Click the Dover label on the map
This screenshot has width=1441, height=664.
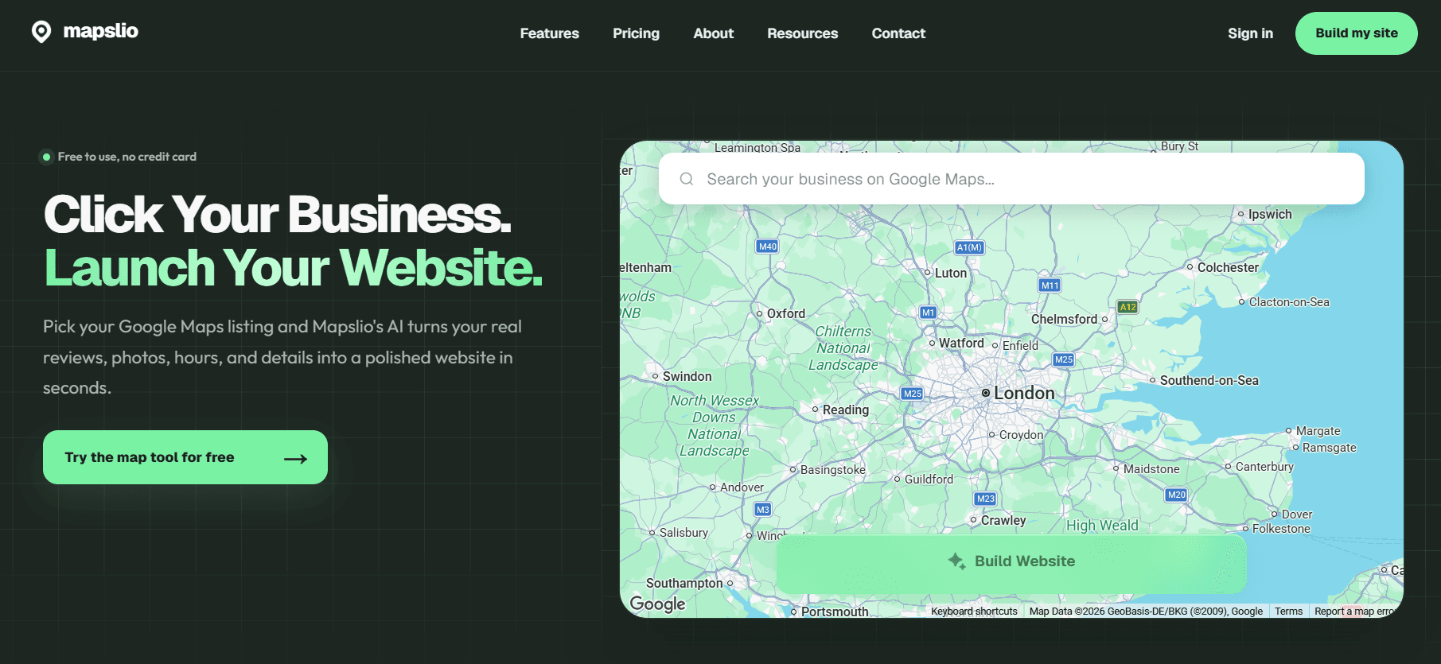pos(1297,515)
